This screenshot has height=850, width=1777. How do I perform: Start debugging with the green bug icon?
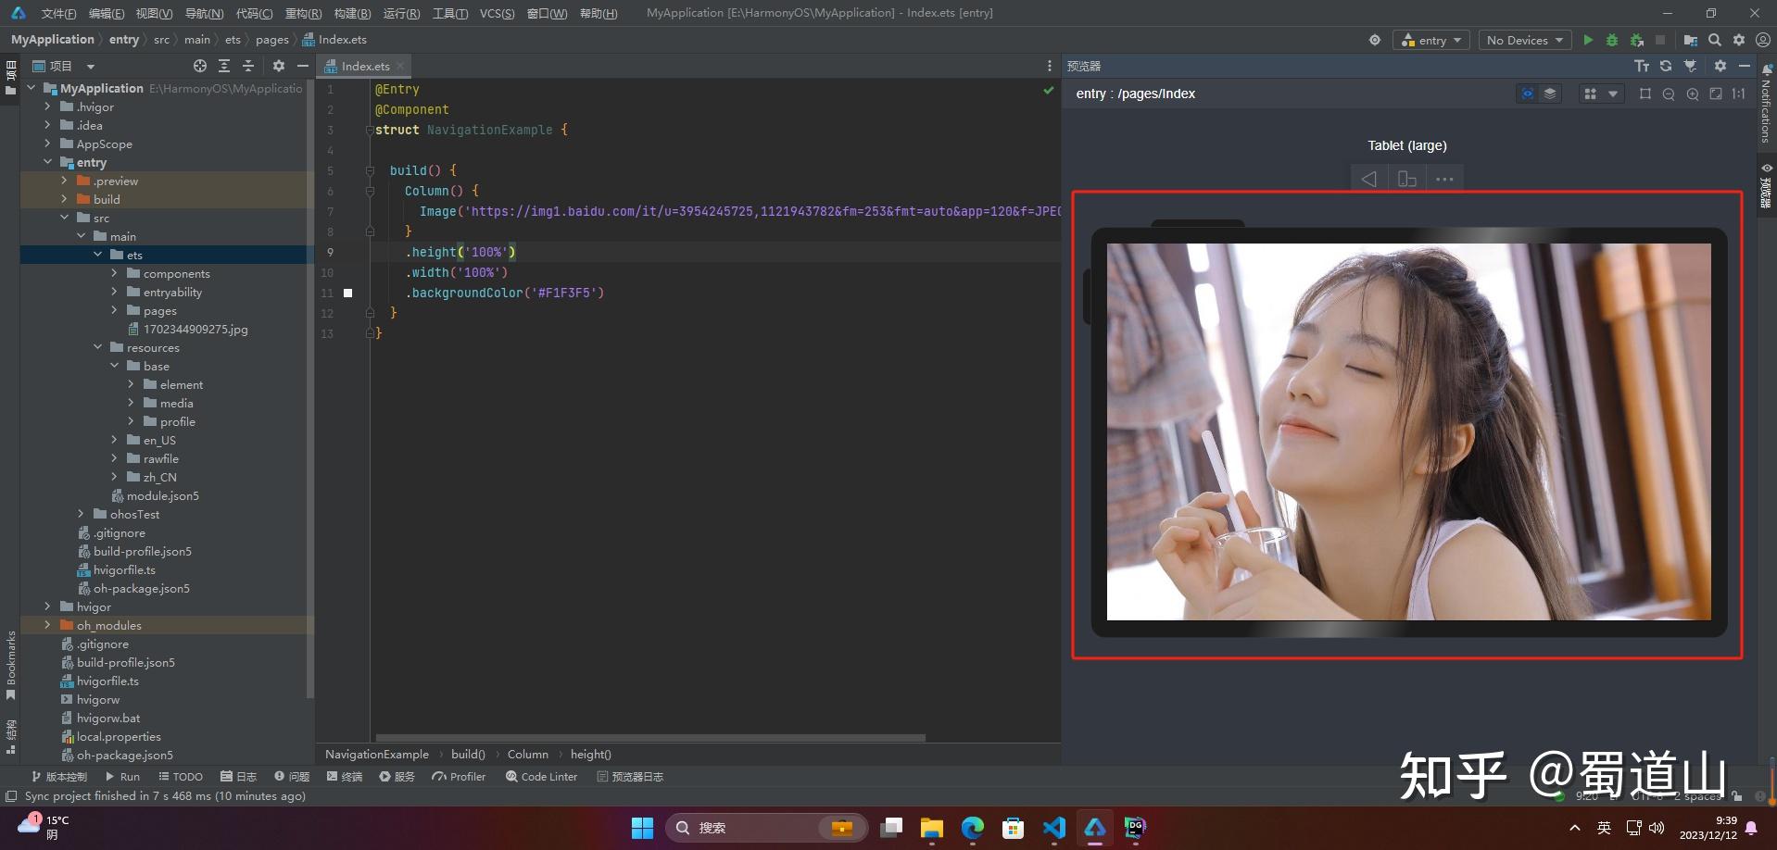[x=1612, y=40]
